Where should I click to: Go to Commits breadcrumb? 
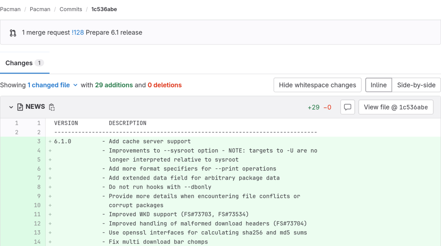coord(71,9)
